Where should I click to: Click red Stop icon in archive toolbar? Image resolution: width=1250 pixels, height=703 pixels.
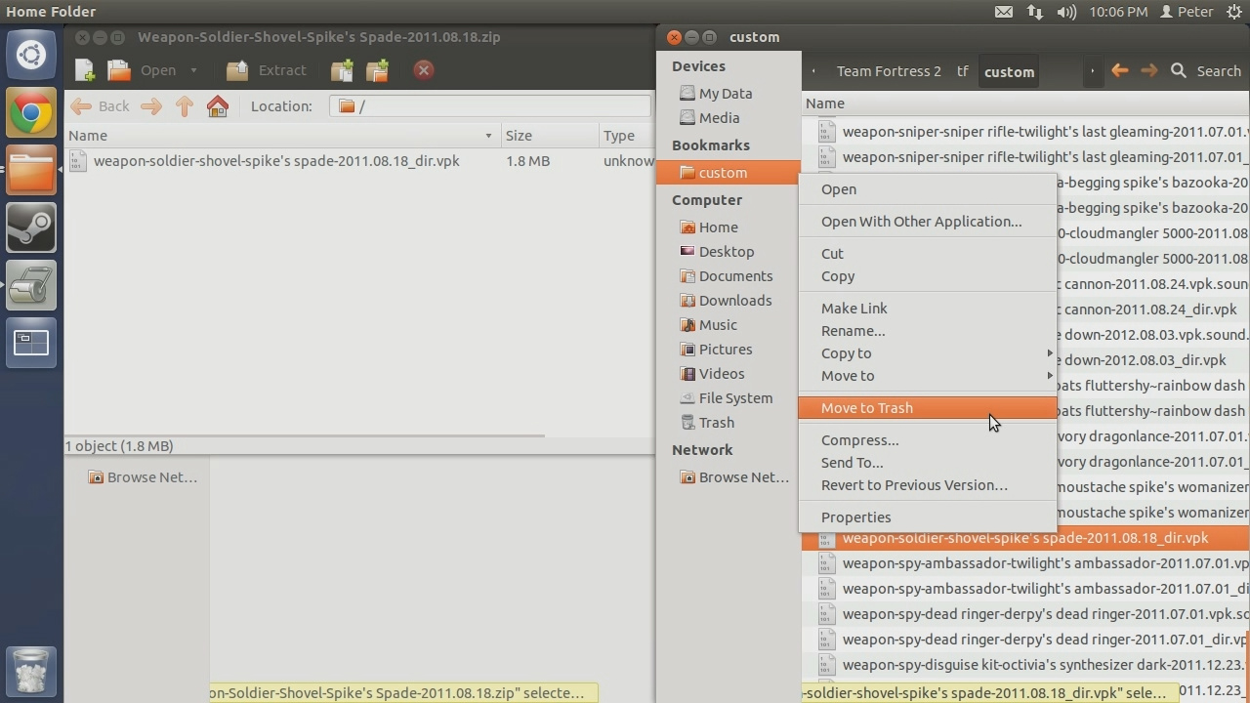pyautogui.click(x=423, y=70)
